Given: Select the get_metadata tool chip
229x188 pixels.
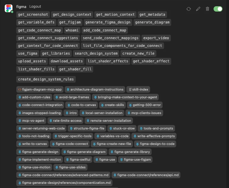Looking at the screenshot, I should click(152, 15).
